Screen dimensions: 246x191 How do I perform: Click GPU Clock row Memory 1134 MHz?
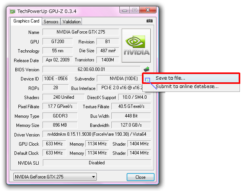point(97,144)
